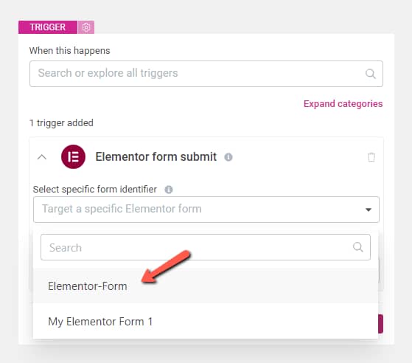Screen dimensions: 412x363
Task: Click the Select specific form identifier label
Action: point(95,189)
